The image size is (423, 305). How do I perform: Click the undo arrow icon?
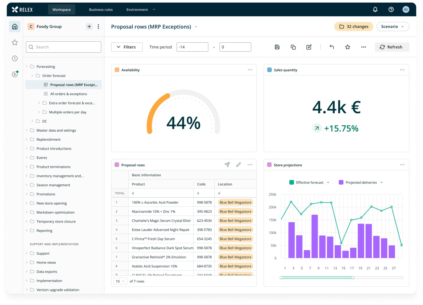[x=332, y=47]
